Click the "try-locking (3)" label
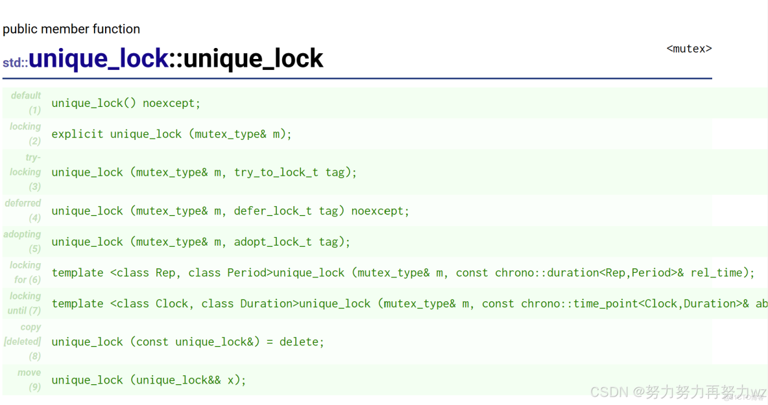This screenshot has height=405, width=768. [25, 172]
